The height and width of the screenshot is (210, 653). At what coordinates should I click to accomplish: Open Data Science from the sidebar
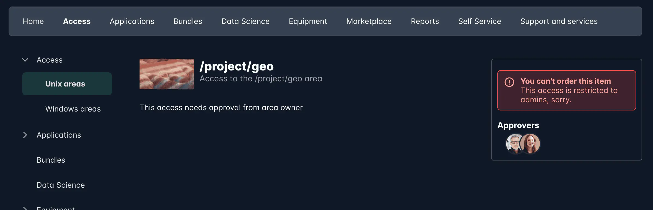(61, 185)
